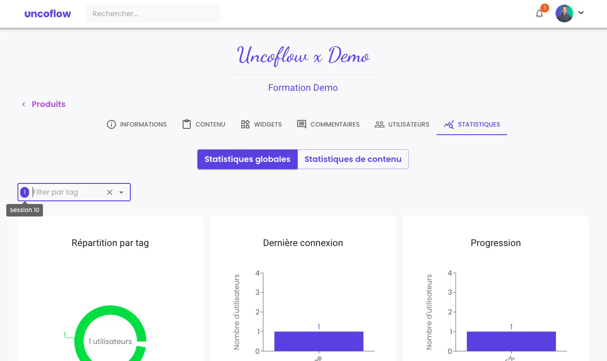Click the Progression chart bar
The width and height of the screenshot is (607, 361).
tap(511, 341)
